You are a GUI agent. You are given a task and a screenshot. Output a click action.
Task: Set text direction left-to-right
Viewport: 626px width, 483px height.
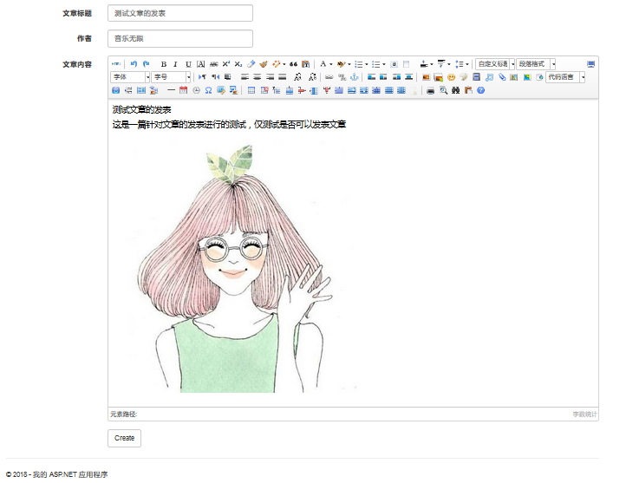coord(202,77)
